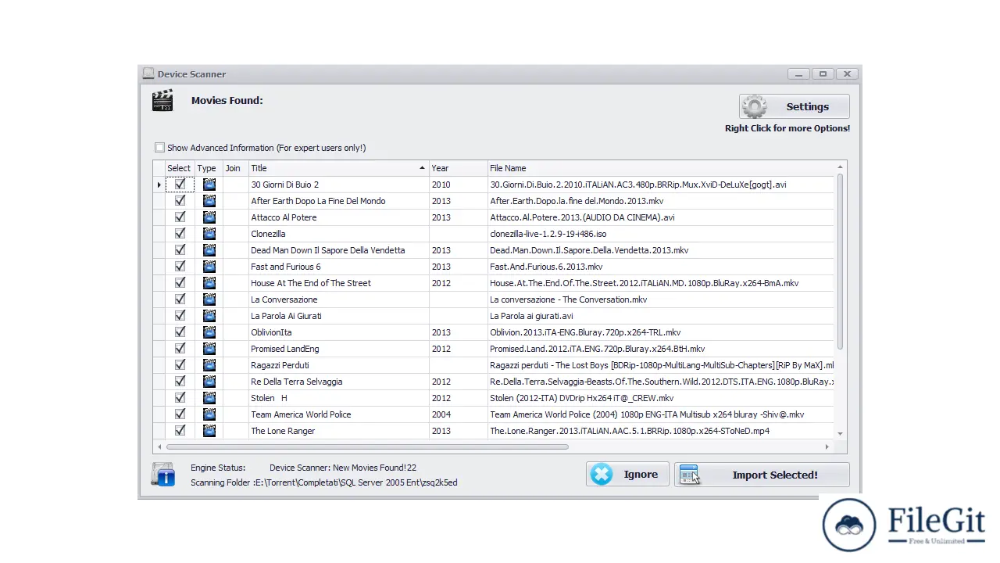The height and width of the screenshot is (563, 1000).
Task: Click file name 'Fast.And.Furious.6.2013.mkv'
Action: (x=546, y=267)
